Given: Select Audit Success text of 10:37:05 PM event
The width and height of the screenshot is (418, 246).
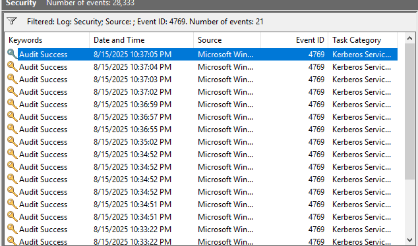Looking at the screenshot, I should [x=44, y=55].
